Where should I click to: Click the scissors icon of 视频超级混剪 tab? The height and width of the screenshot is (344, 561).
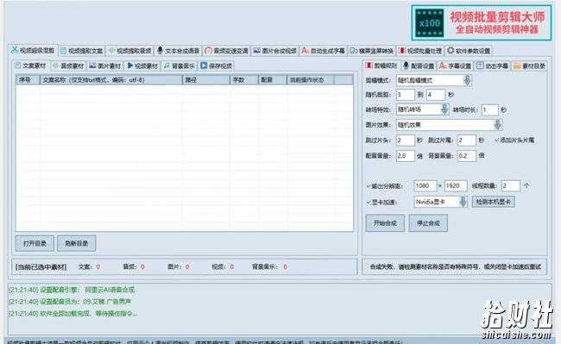point(15,50)
